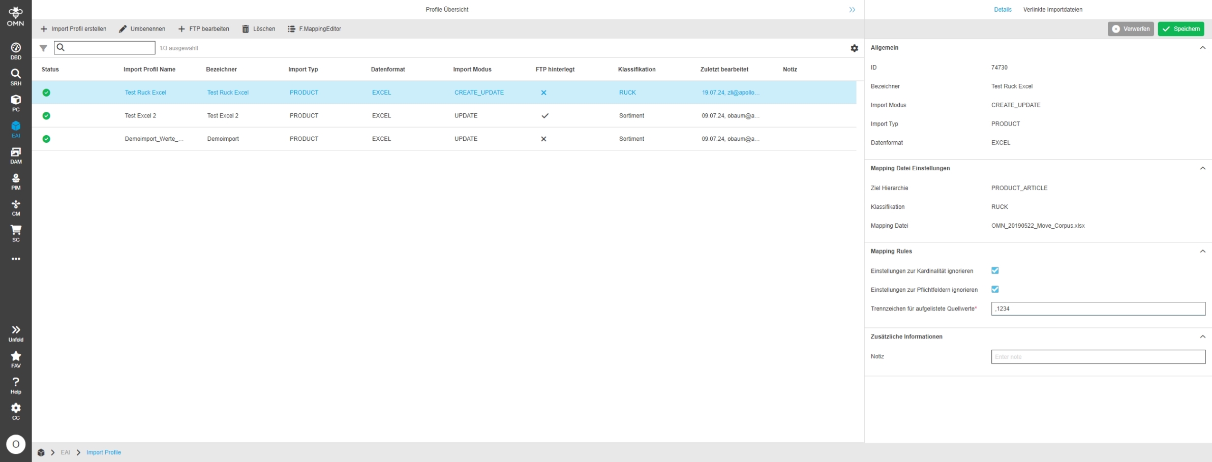Click Import Profil erstellen in toolbar
1212x462 pixels.
click(x=74, y=29)
